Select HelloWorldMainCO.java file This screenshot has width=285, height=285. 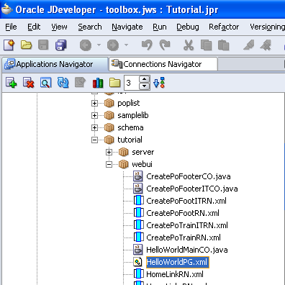[187, 250]
